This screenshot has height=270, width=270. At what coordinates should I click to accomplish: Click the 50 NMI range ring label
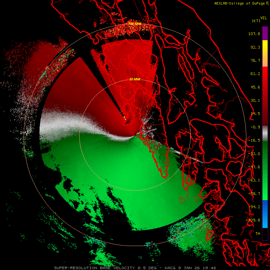[135, 79]
